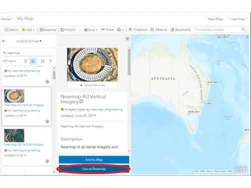This screenshot has height=188, width=251.
Task: Open the Nearmap AU Vertical Imagery title link
Action: point(24,105)
